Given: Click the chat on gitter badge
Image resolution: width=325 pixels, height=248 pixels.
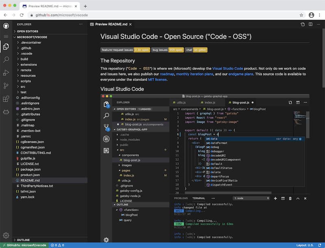Looking at the screenshot, I should pyautogui.click(x=196, y=50).
